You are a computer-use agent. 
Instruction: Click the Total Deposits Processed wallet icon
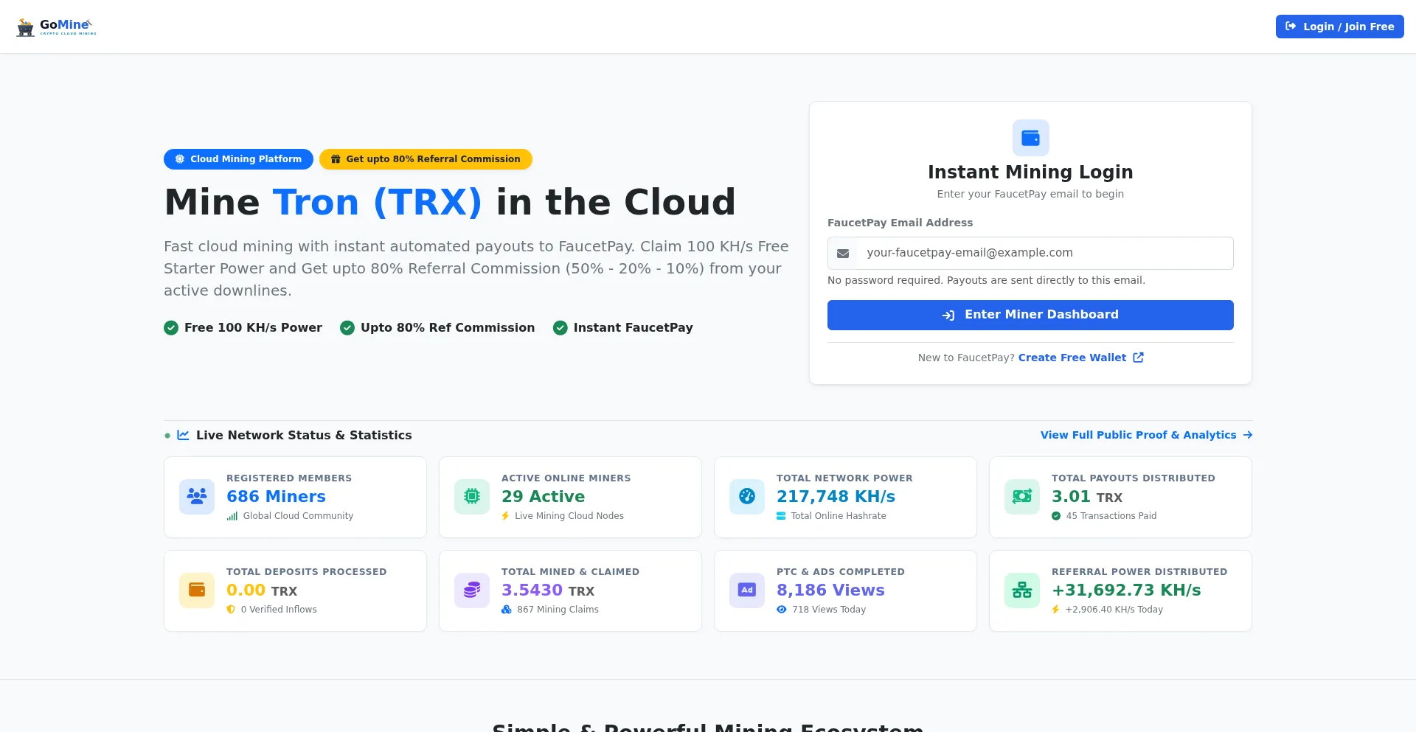tap(197, 590)
